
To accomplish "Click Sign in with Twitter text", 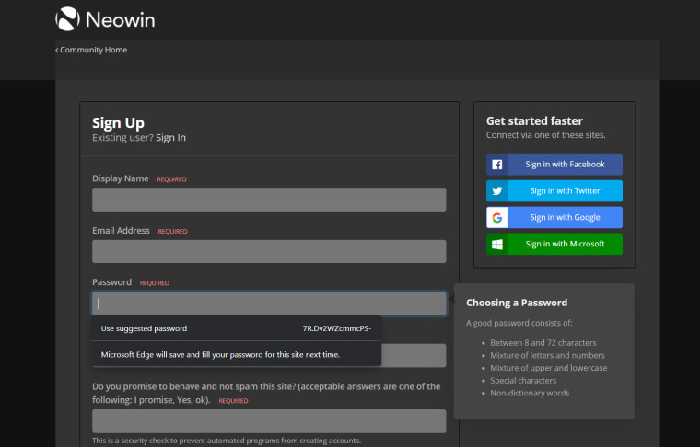I will [x=565, y=191].
